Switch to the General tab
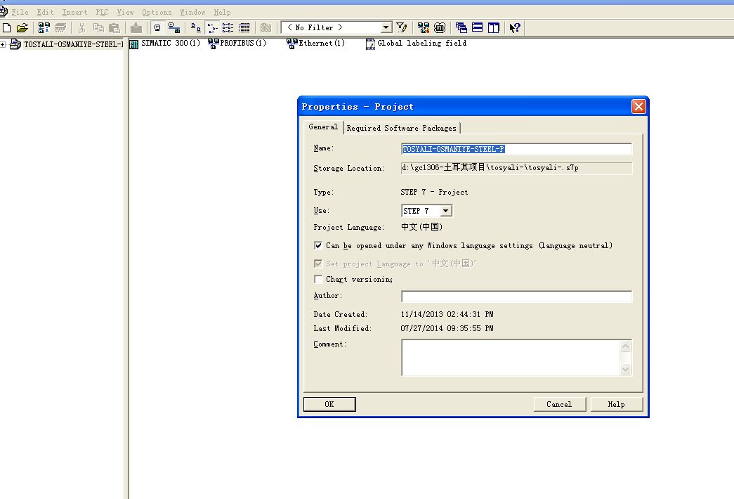 [x=323, y=127]
